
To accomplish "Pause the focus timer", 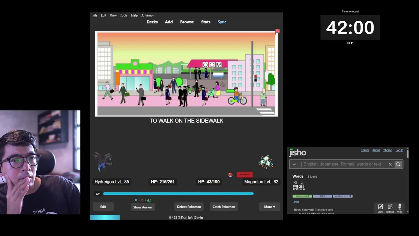I will pyautogui.click(x=348, y=43).
